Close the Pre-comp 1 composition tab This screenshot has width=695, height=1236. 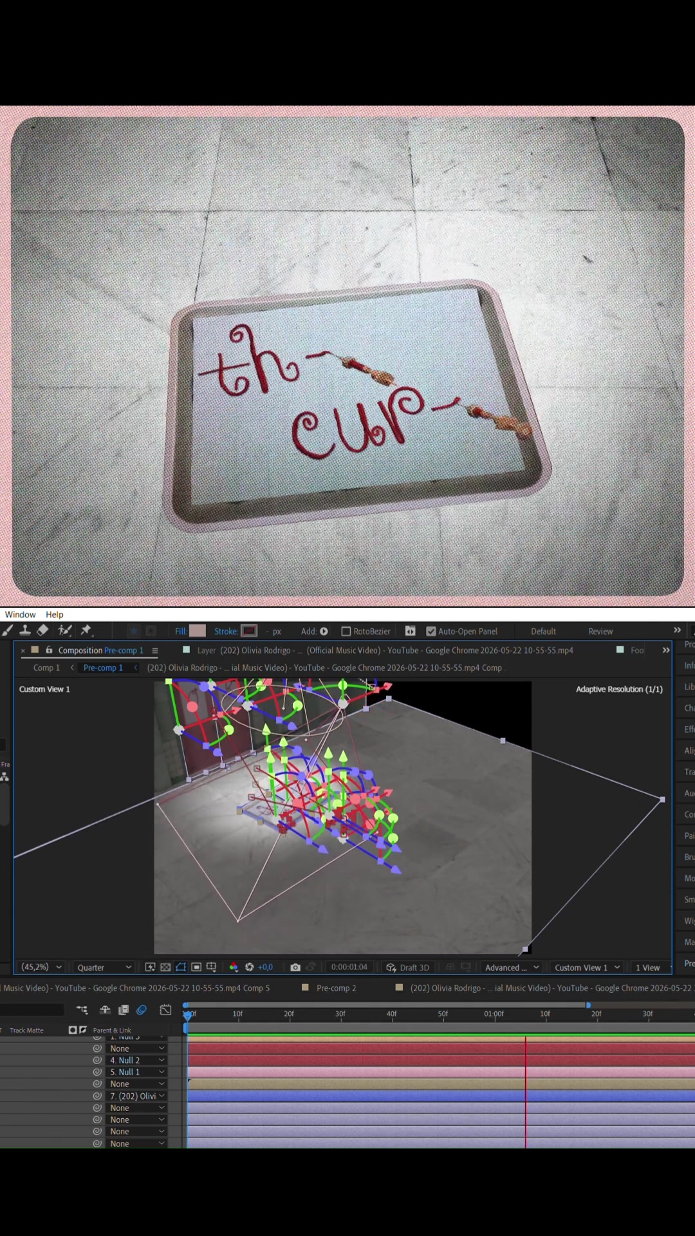(x=23, y=650)
